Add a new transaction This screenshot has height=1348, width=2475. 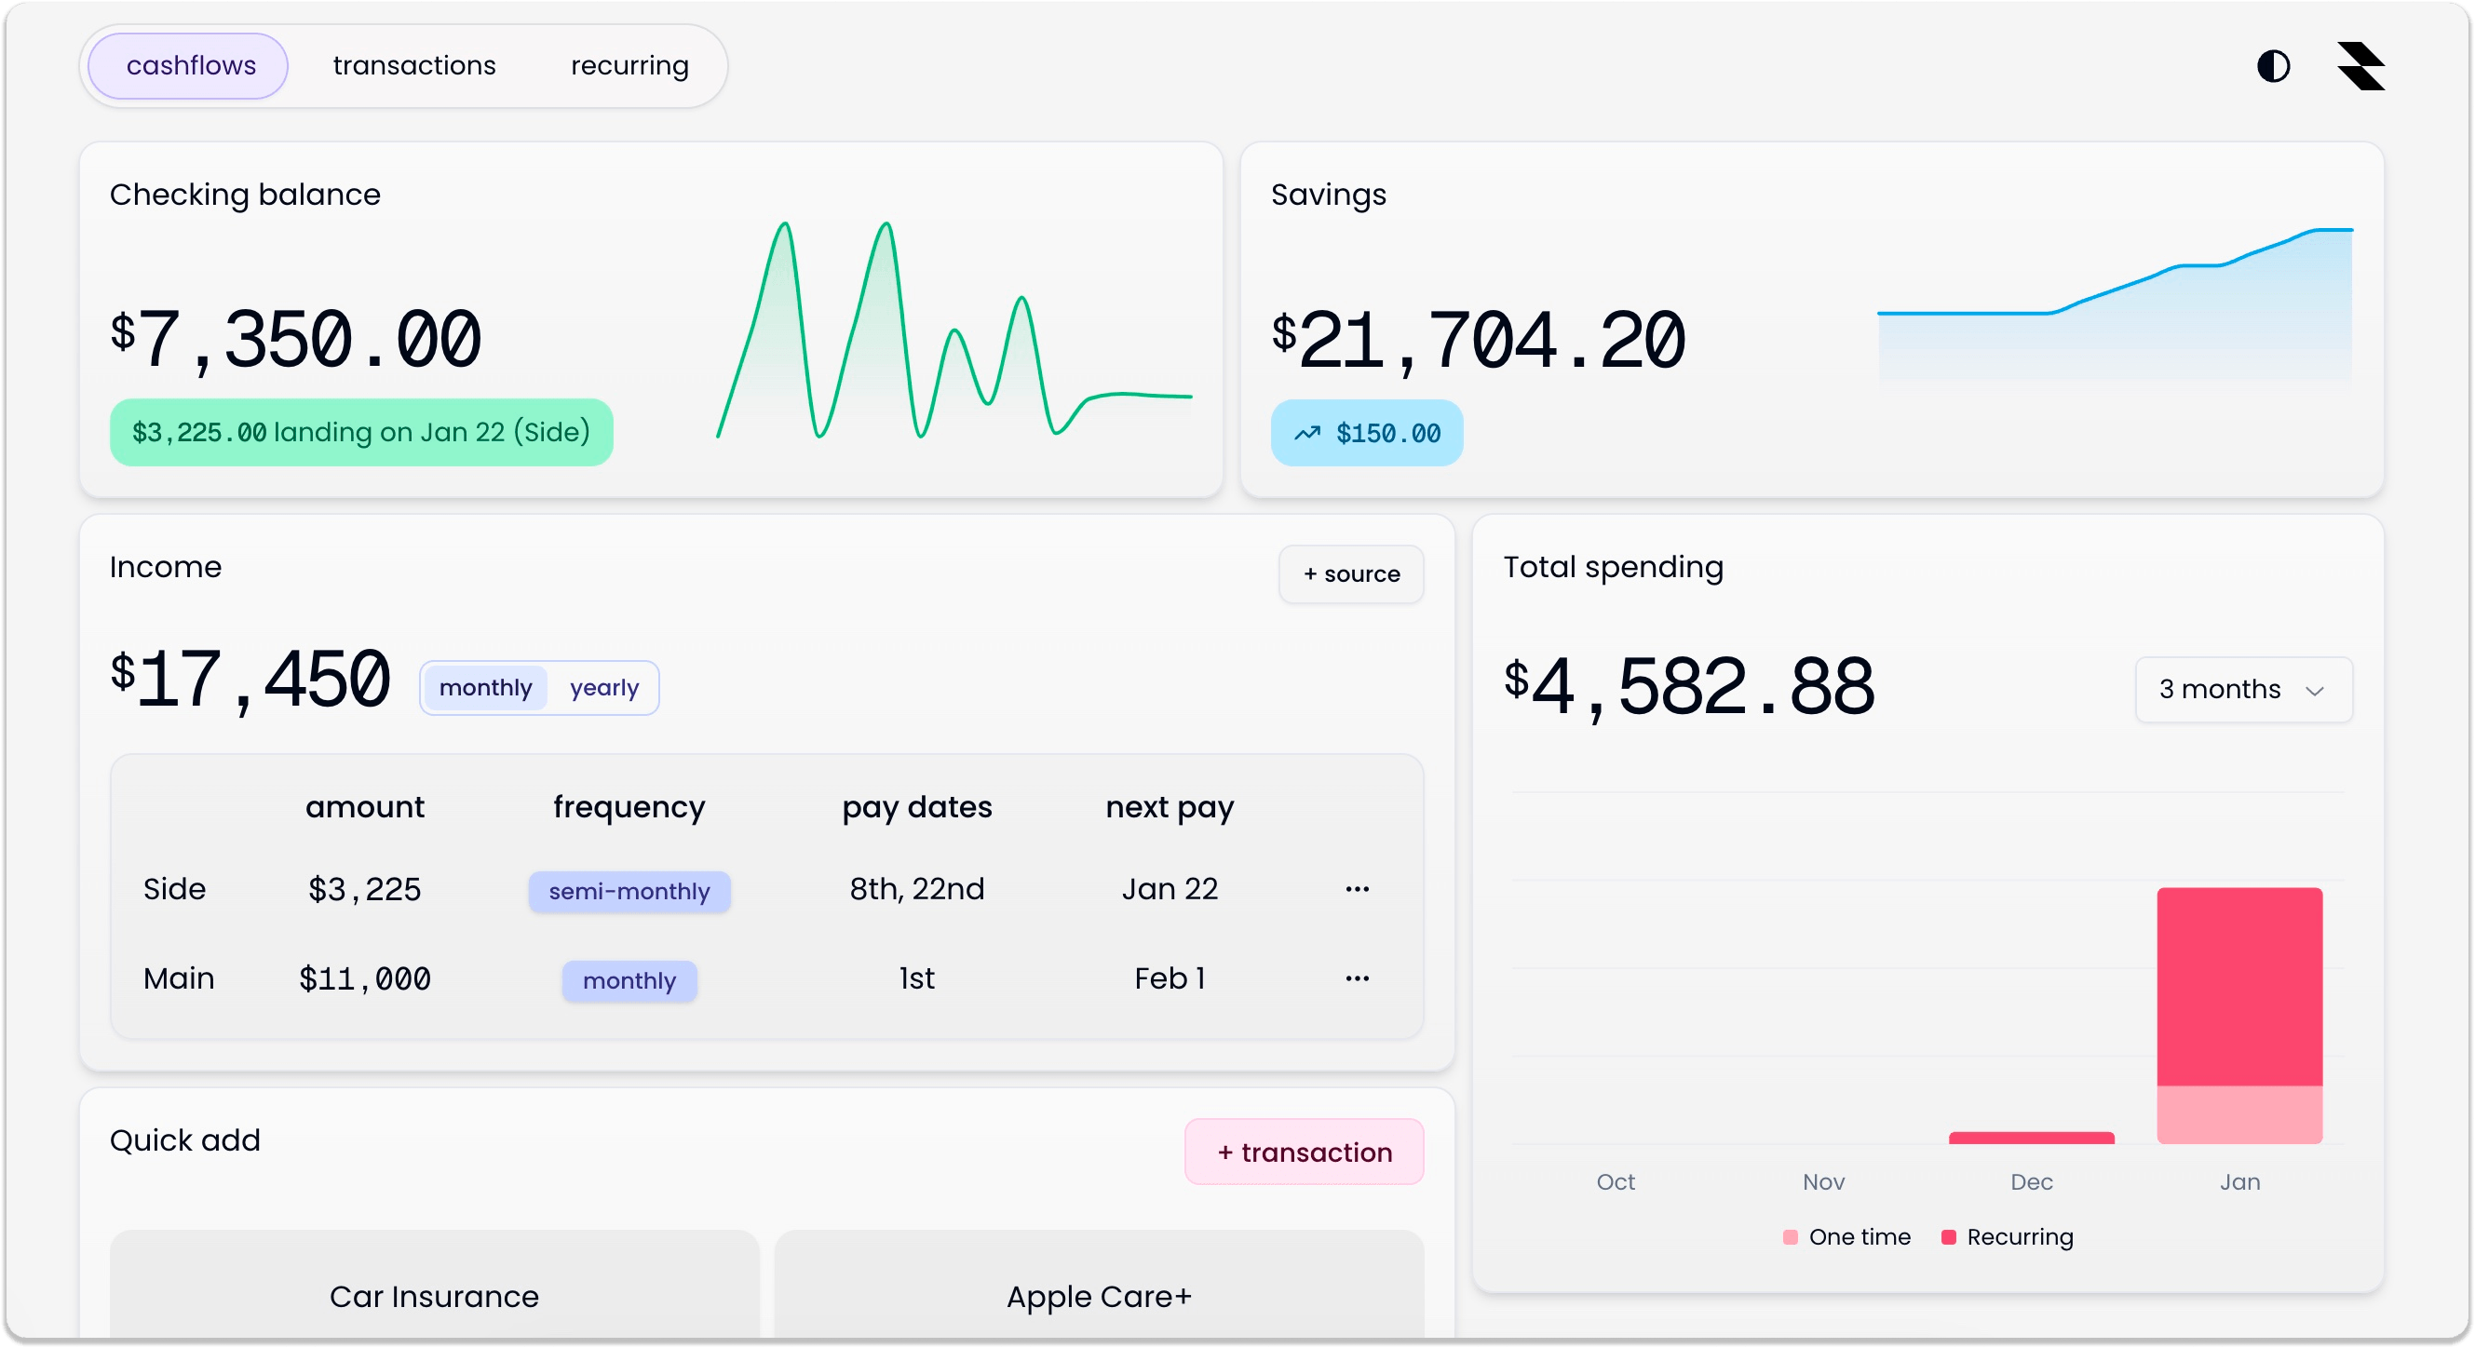pyautogui.click(x=1304, y=1151)
